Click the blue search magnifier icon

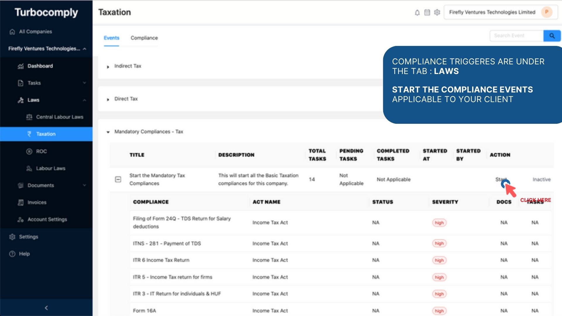pos(552,35)
